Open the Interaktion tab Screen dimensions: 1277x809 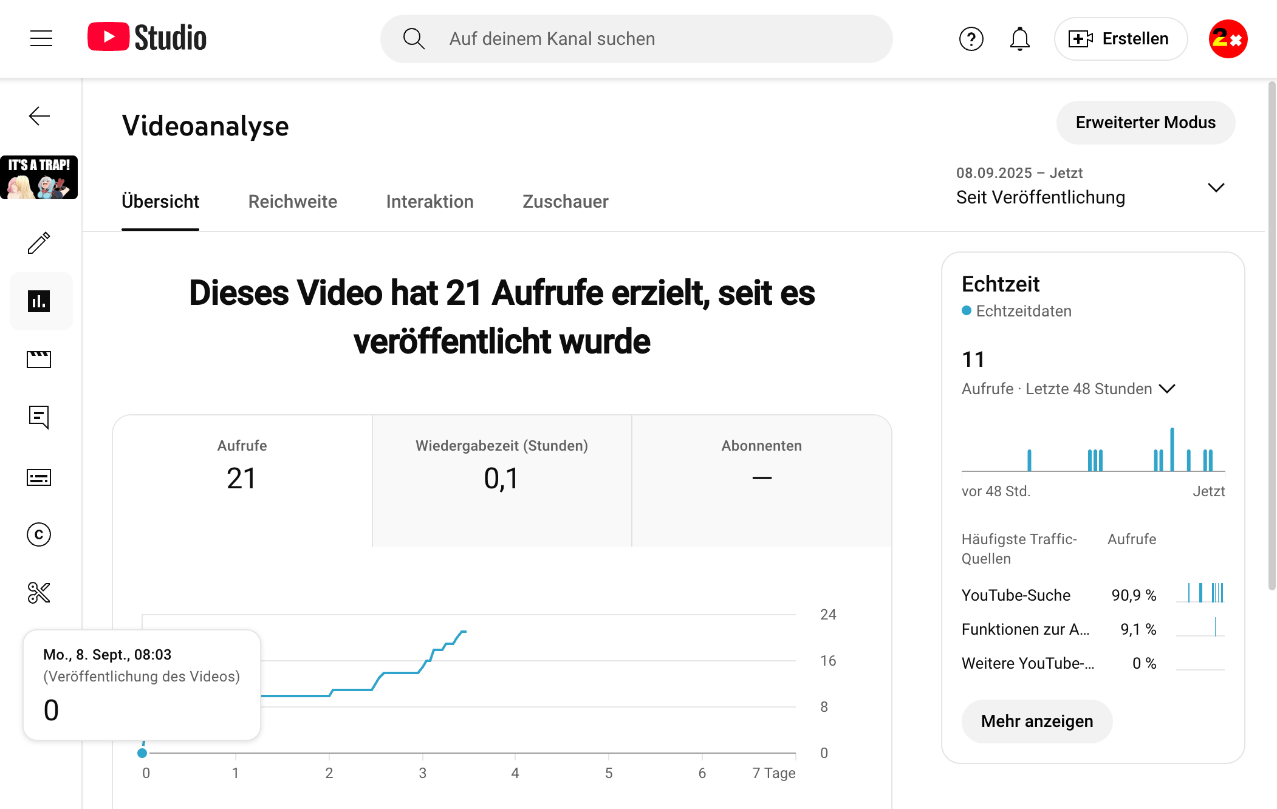coord(430,201)
